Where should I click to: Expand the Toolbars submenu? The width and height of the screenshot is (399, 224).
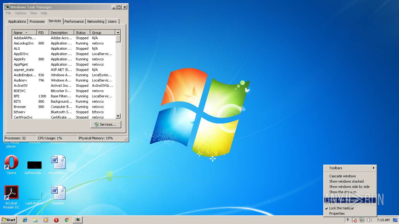click(x=350, y=168)
